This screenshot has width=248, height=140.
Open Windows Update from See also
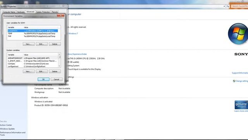point(7,129)
